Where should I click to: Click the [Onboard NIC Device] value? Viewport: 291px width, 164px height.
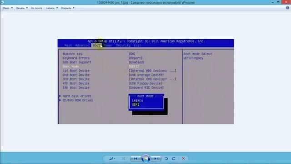(146, 87)
